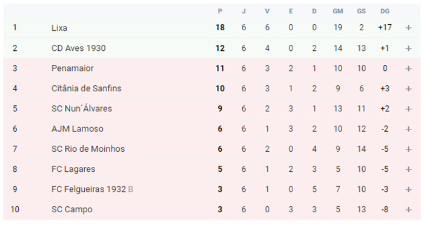
Task: Open plus icon for Citânia de Sanfins
Action: click(408, 89)
